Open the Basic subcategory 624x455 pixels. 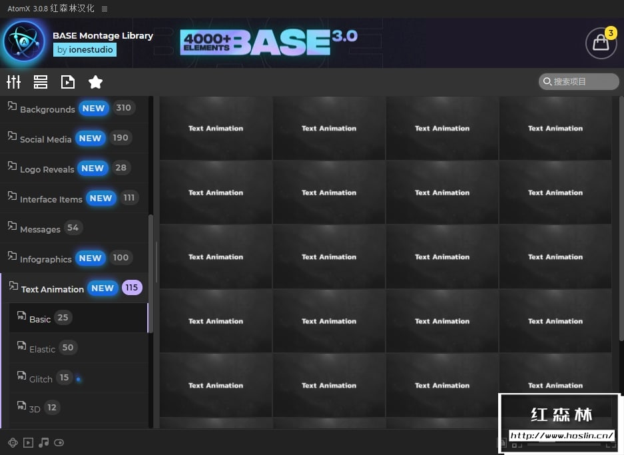[x=79, y=318]
